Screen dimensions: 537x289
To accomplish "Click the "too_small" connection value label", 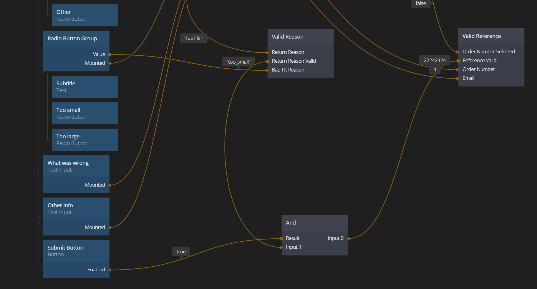I will 238,62.
